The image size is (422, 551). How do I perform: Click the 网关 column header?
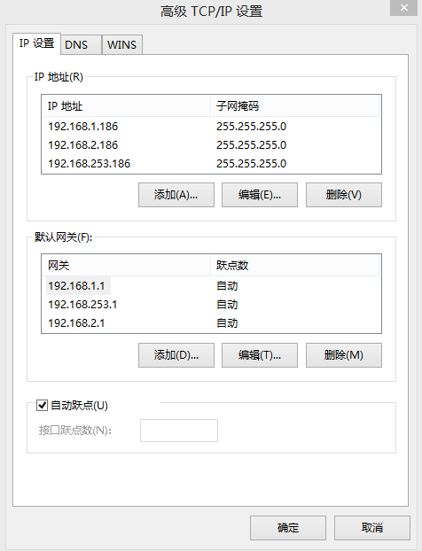coord(126,265)
